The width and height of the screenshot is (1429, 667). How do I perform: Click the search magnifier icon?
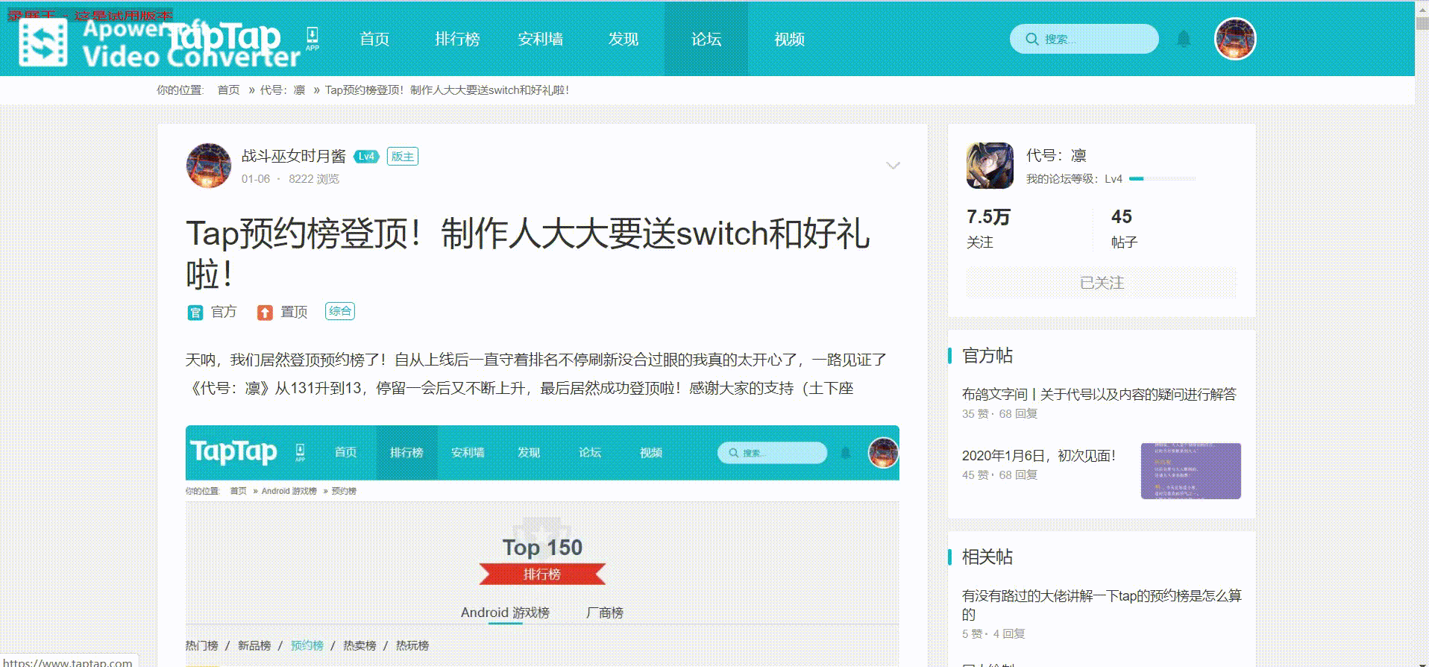click(x=1032, y=39)
